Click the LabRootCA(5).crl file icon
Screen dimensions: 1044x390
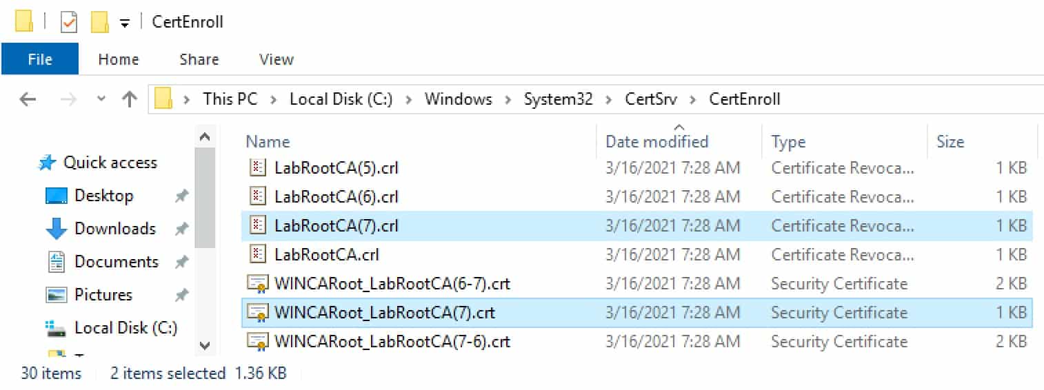coord(257,167)
